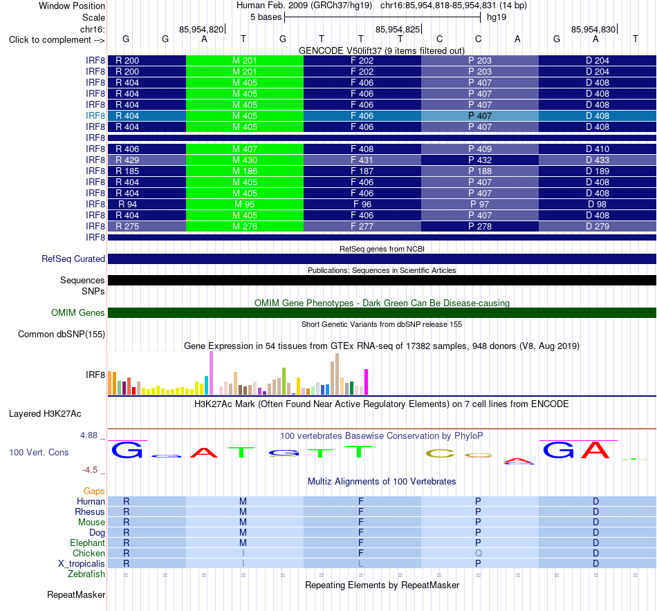Screen dimensions: 657x611
Task: Click the P 432 codon block
Action: (480, 160)
